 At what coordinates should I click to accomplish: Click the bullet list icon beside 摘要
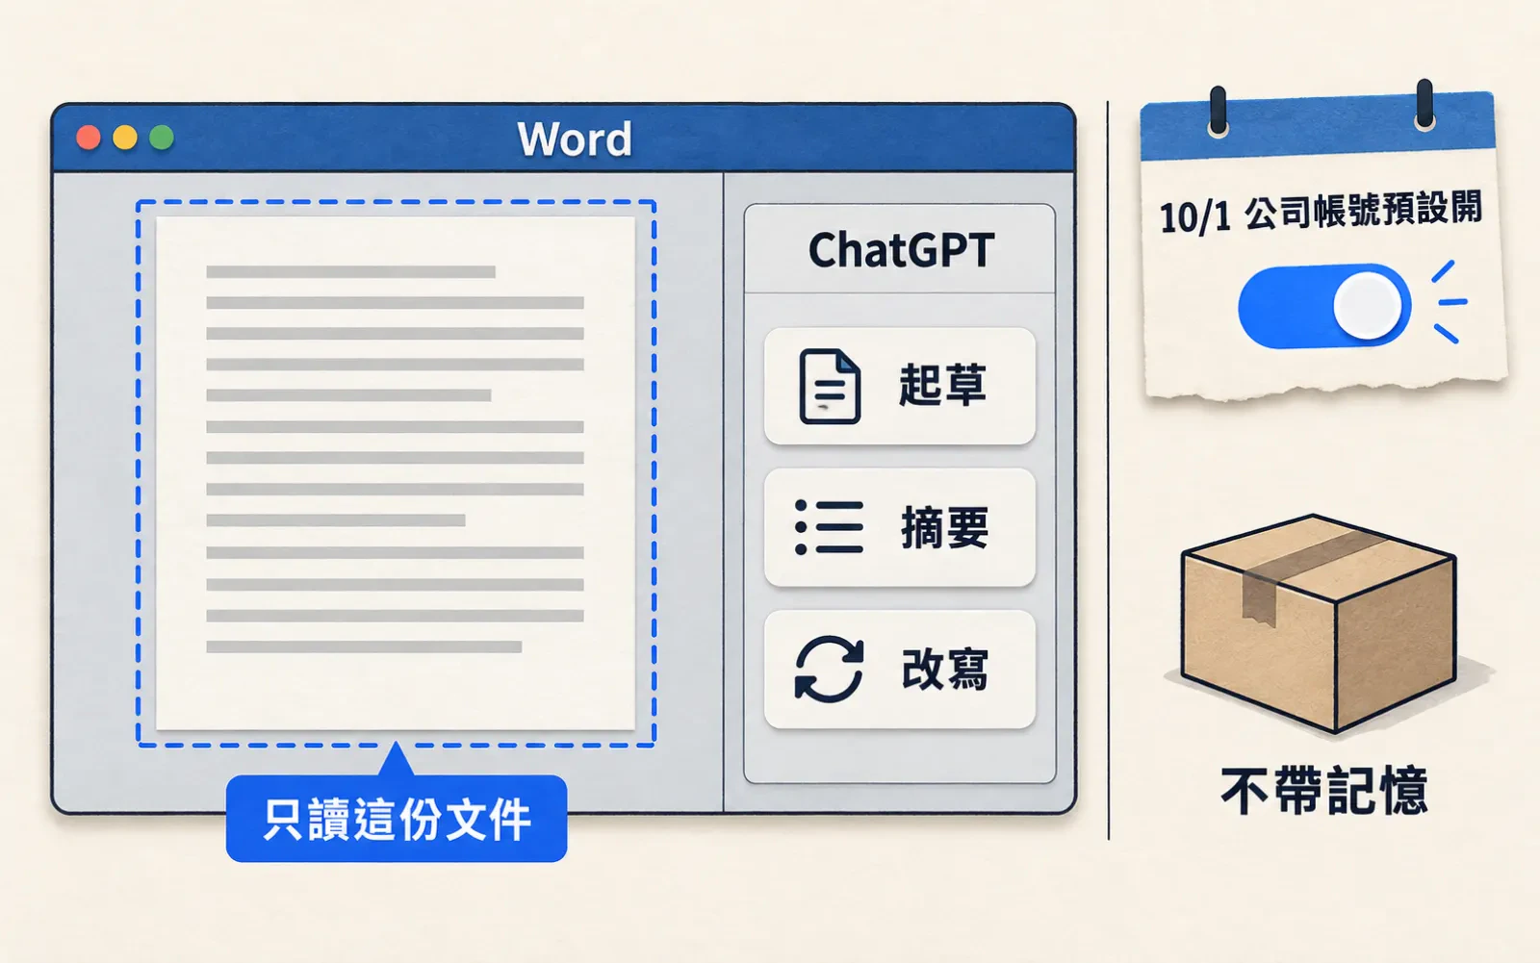click(x=829, y=527)
